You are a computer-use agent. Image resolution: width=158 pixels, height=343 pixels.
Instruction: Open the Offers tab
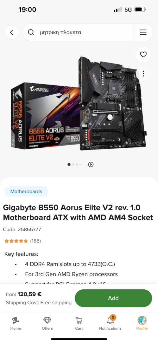tap(47, 323)
